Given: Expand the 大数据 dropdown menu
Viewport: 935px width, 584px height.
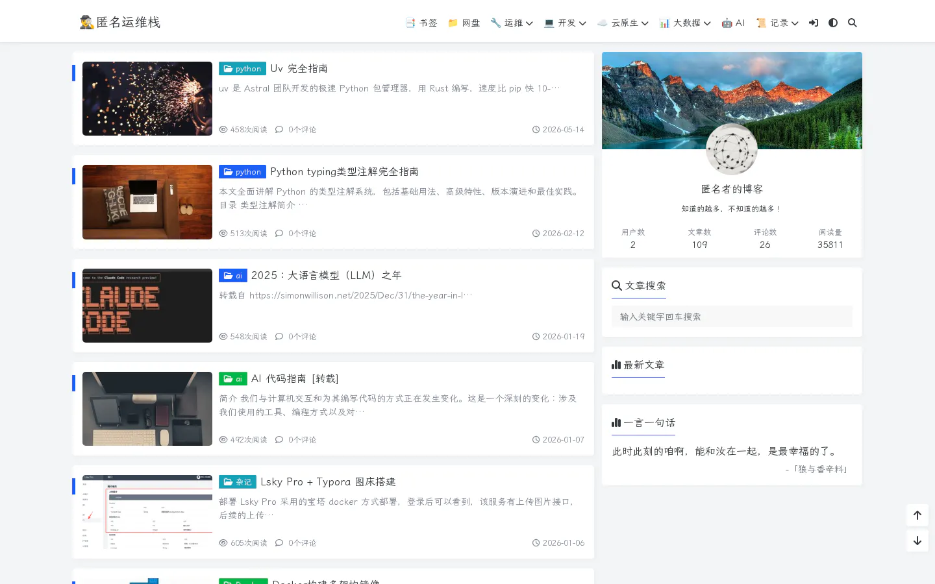Looking at the screenshot, I should point(685,23).
